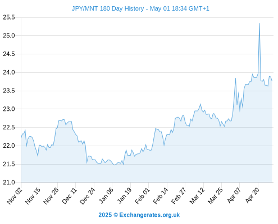Viewport: 278px width, 224px height.
Task: Select the Feb 01 date label
Action: [142, 196]
